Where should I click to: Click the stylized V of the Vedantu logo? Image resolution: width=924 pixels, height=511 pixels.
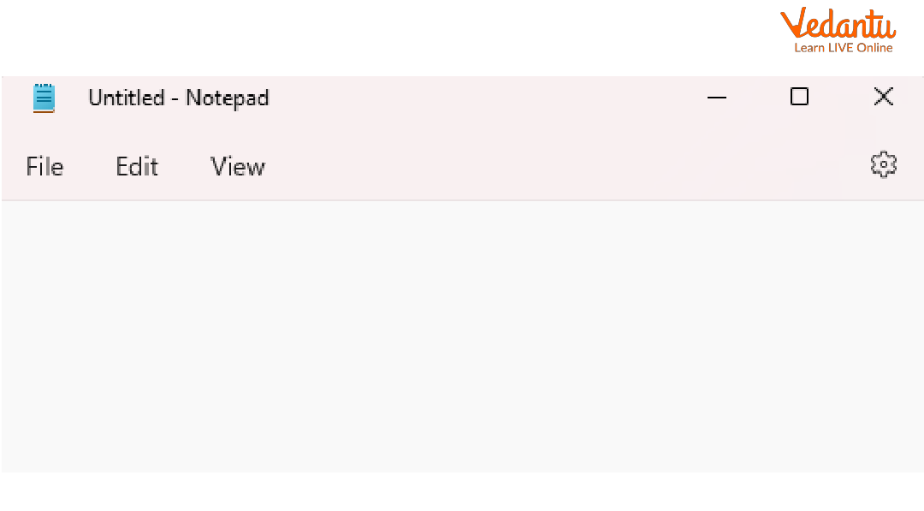794,22
